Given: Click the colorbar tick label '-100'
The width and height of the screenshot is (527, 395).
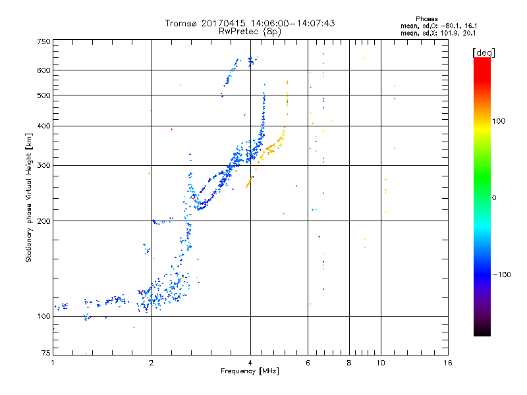Looking at the screenshot, I should point(501,275).
